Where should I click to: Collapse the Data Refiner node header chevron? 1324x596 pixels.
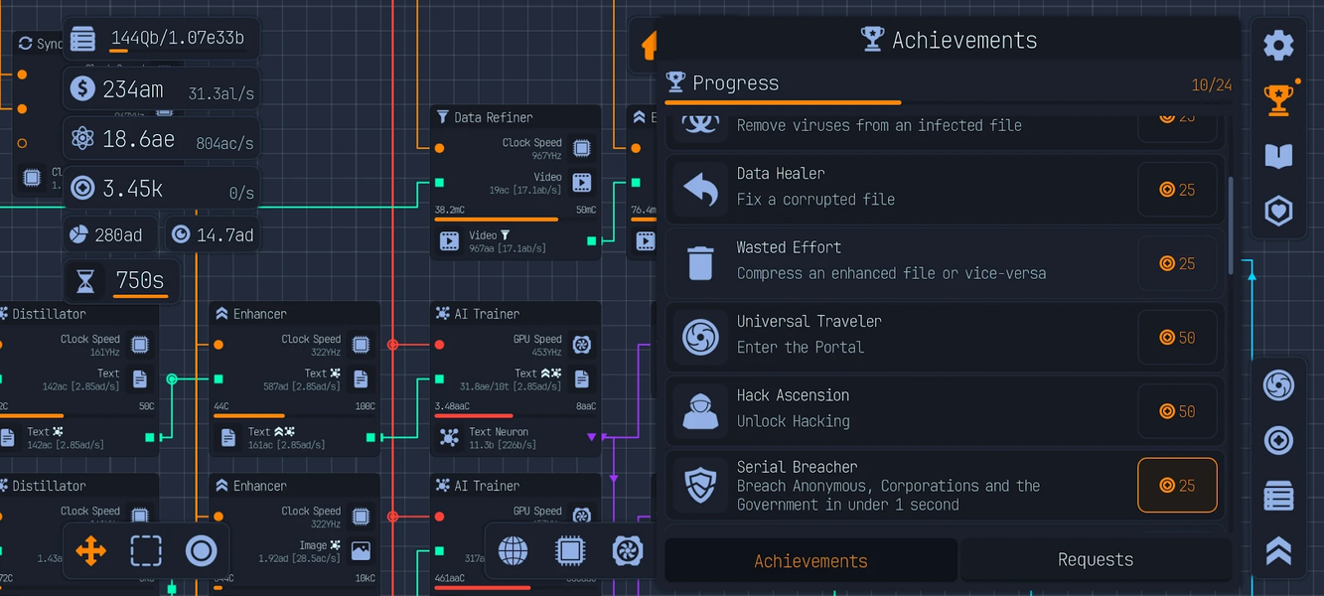[x=441, y=116]
